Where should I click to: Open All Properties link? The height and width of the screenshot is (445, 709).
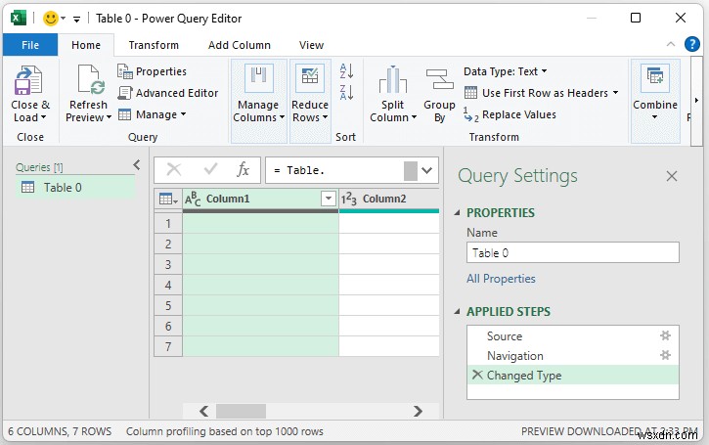tap(501, 279)
